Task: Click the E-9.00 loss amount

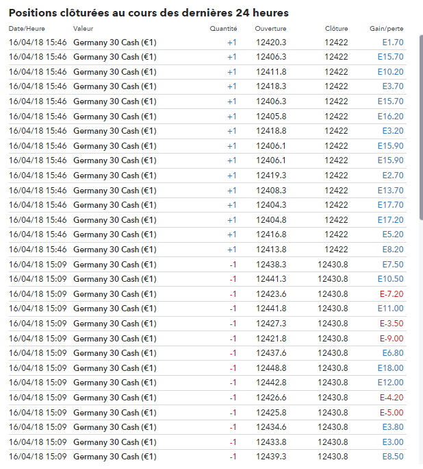Action: (392, 338)
